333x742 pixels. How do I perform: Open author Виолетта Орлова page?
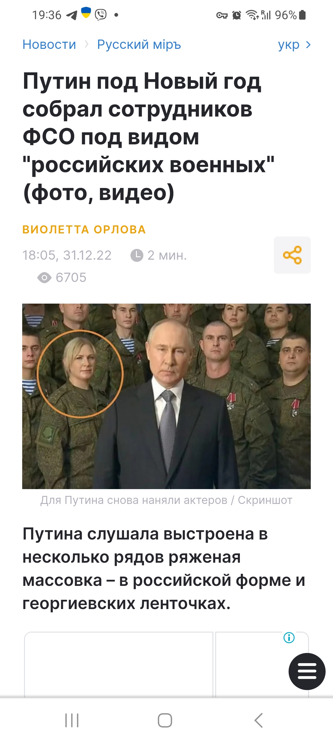point(84,230)
